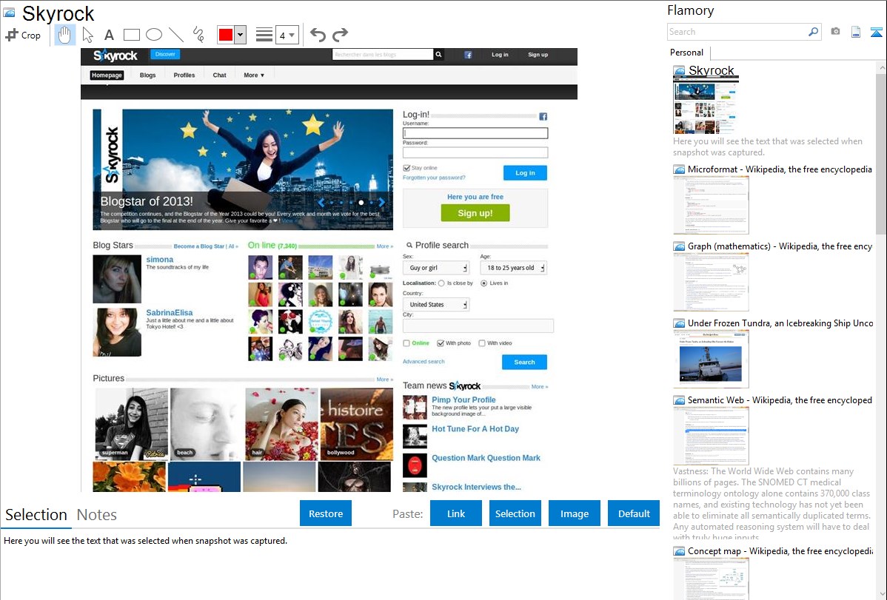Select the 'Is close by' radio button
This screenshot has width=887, height=600.
pyautogui.click(x=441, y=283)
